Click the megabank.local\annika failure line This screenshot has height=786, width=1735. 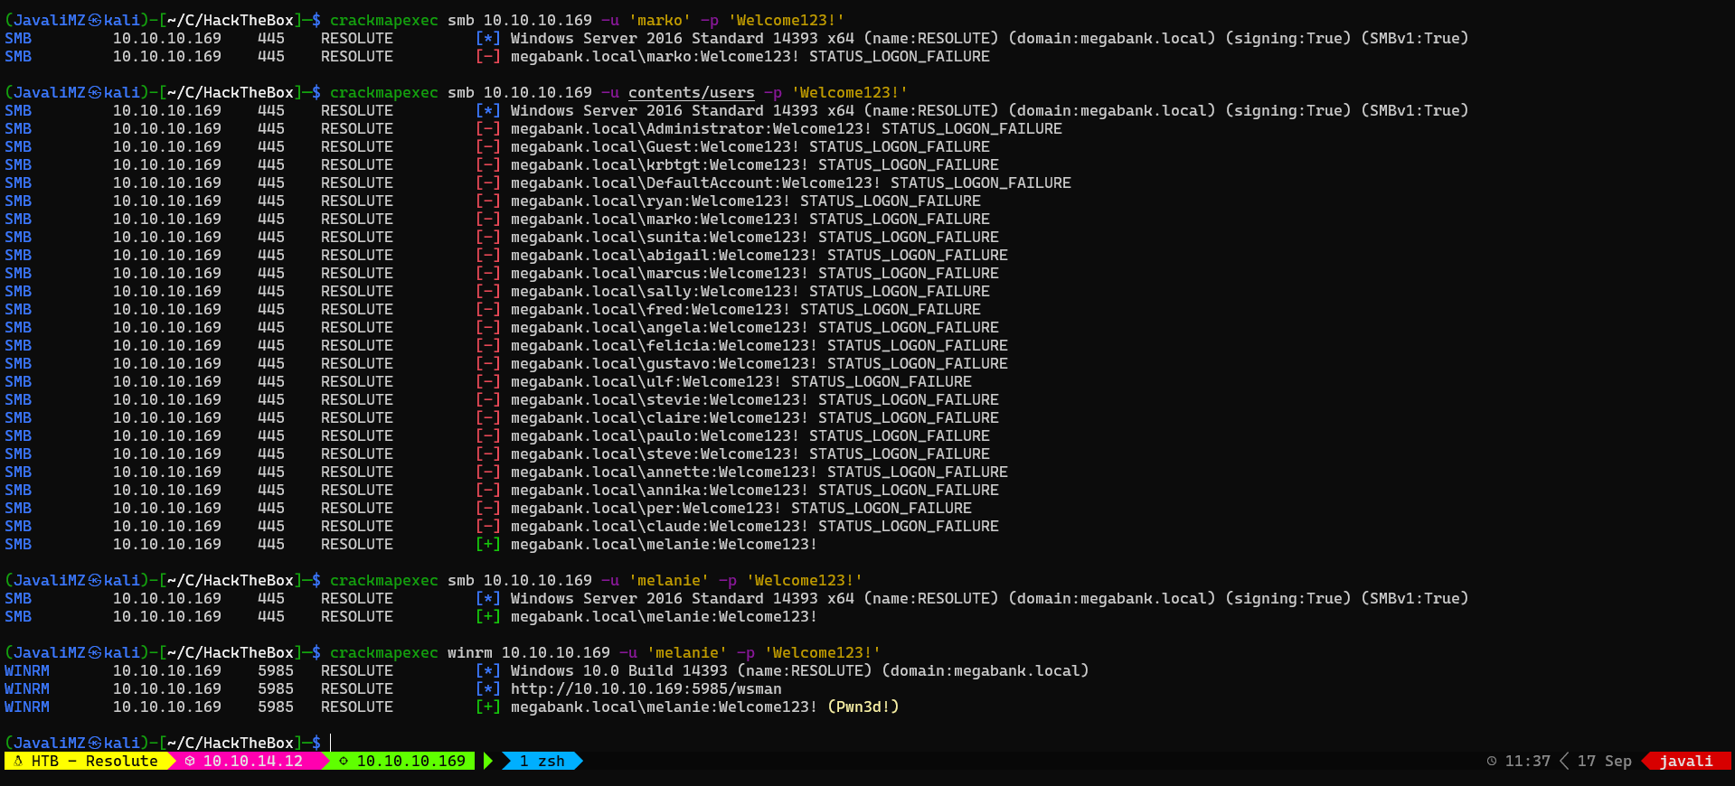(x=755, y=490)
